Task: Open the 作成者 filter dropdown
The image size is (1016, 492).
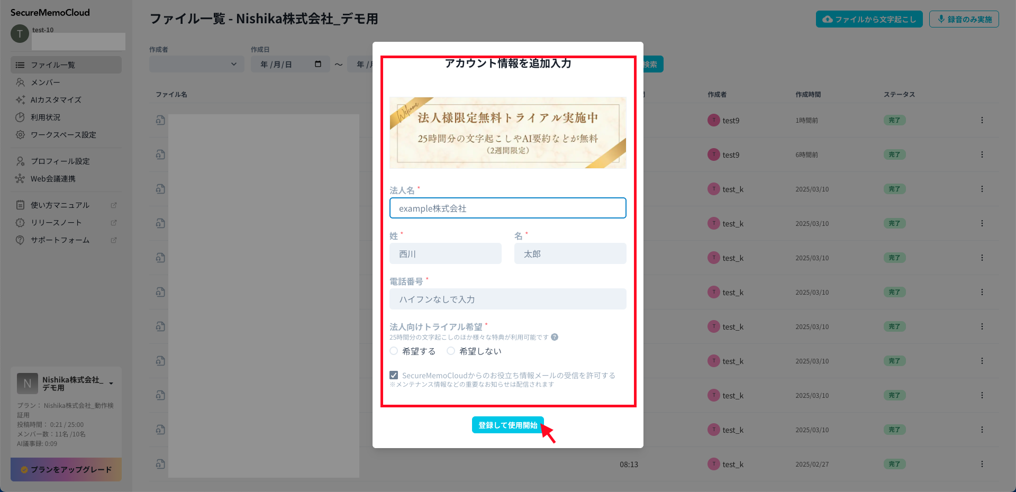Action: click(x=196, y=64)
